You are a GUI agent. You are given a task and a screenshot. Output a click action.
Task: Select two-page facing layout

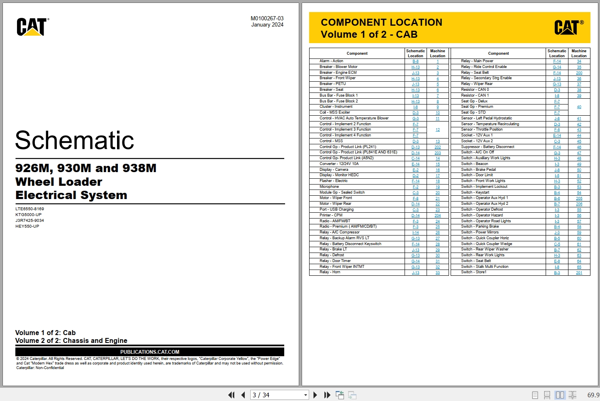point(560,395)
